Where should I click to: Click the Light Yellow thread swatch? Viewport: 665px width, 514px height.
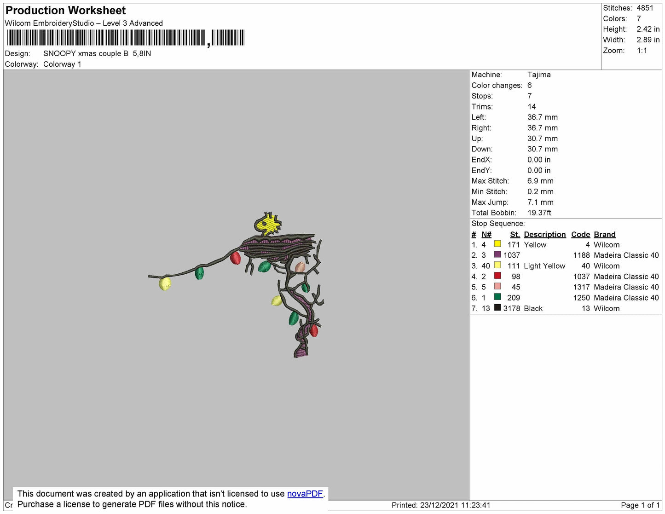(497, 265)
